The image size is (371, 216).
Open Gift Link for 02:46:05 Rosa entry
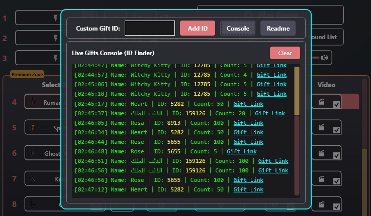[248, 123]
